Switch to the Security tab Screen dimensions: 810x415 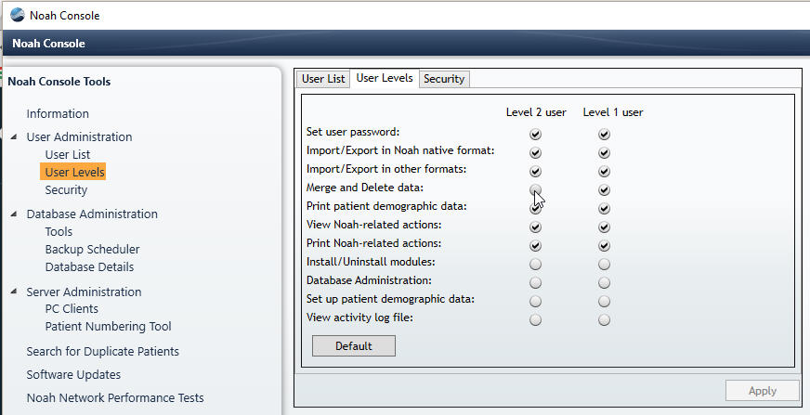tap(444, 79)
